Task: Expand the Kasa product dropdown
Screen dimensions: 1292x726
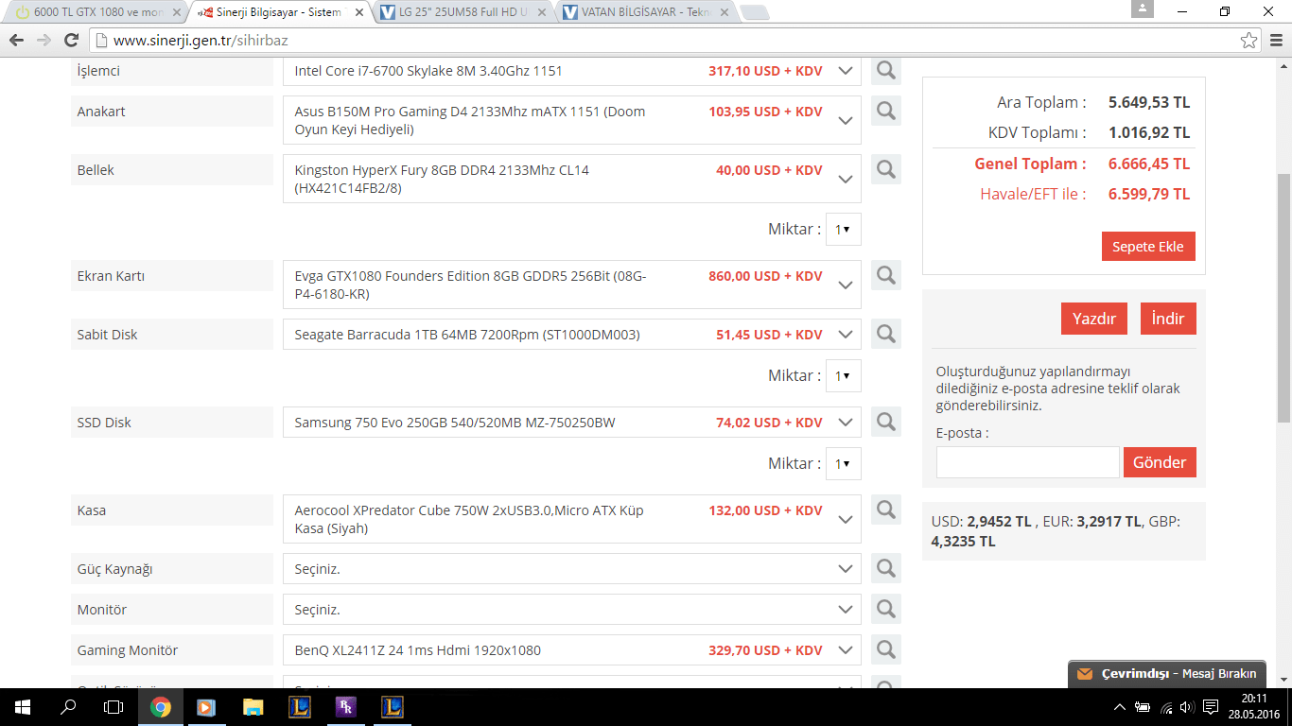Action: pos(846,519)
